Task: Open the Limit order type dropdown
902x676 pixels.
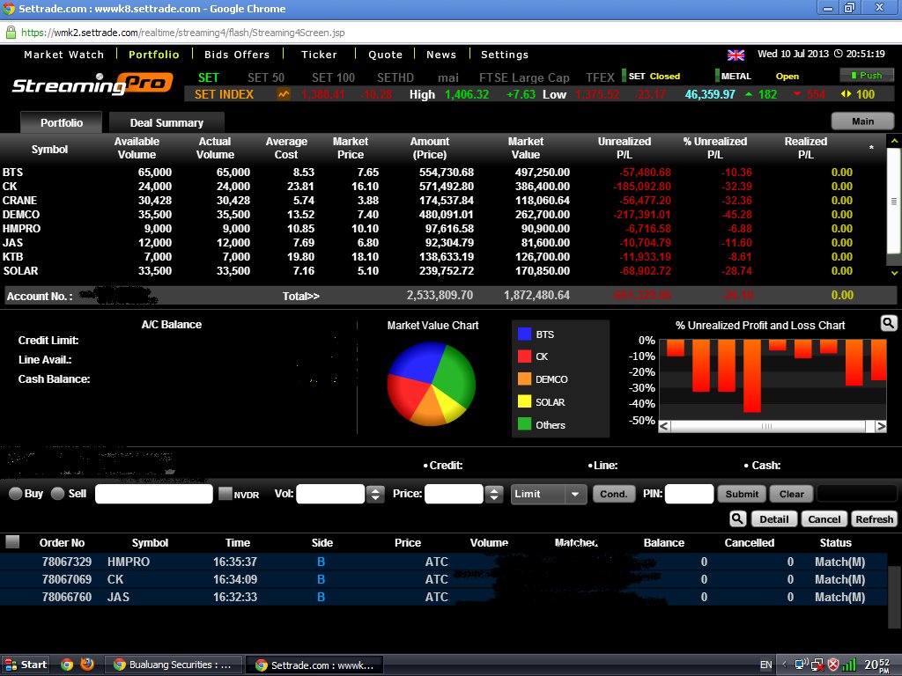Action: [549, 494]
